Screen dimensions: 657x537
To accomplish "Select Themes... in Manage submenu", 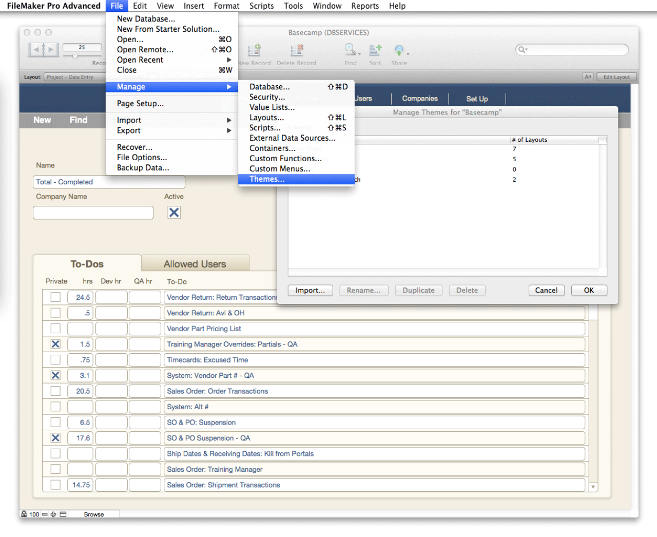I will pyautogui.click(x=296, y=179).
